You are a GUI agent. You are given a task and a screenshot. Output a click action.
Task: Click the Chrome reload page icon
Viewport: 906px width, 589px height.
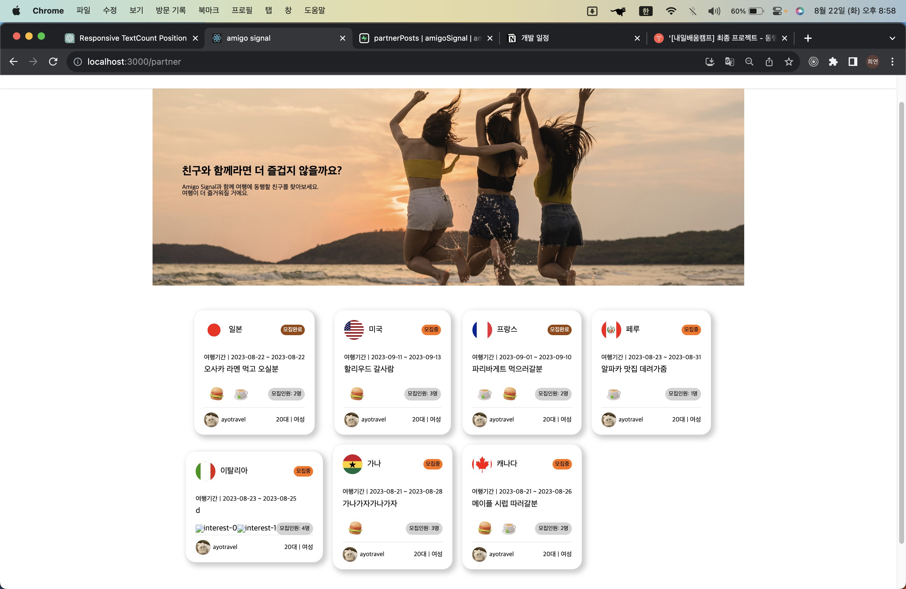click(53, 62)
